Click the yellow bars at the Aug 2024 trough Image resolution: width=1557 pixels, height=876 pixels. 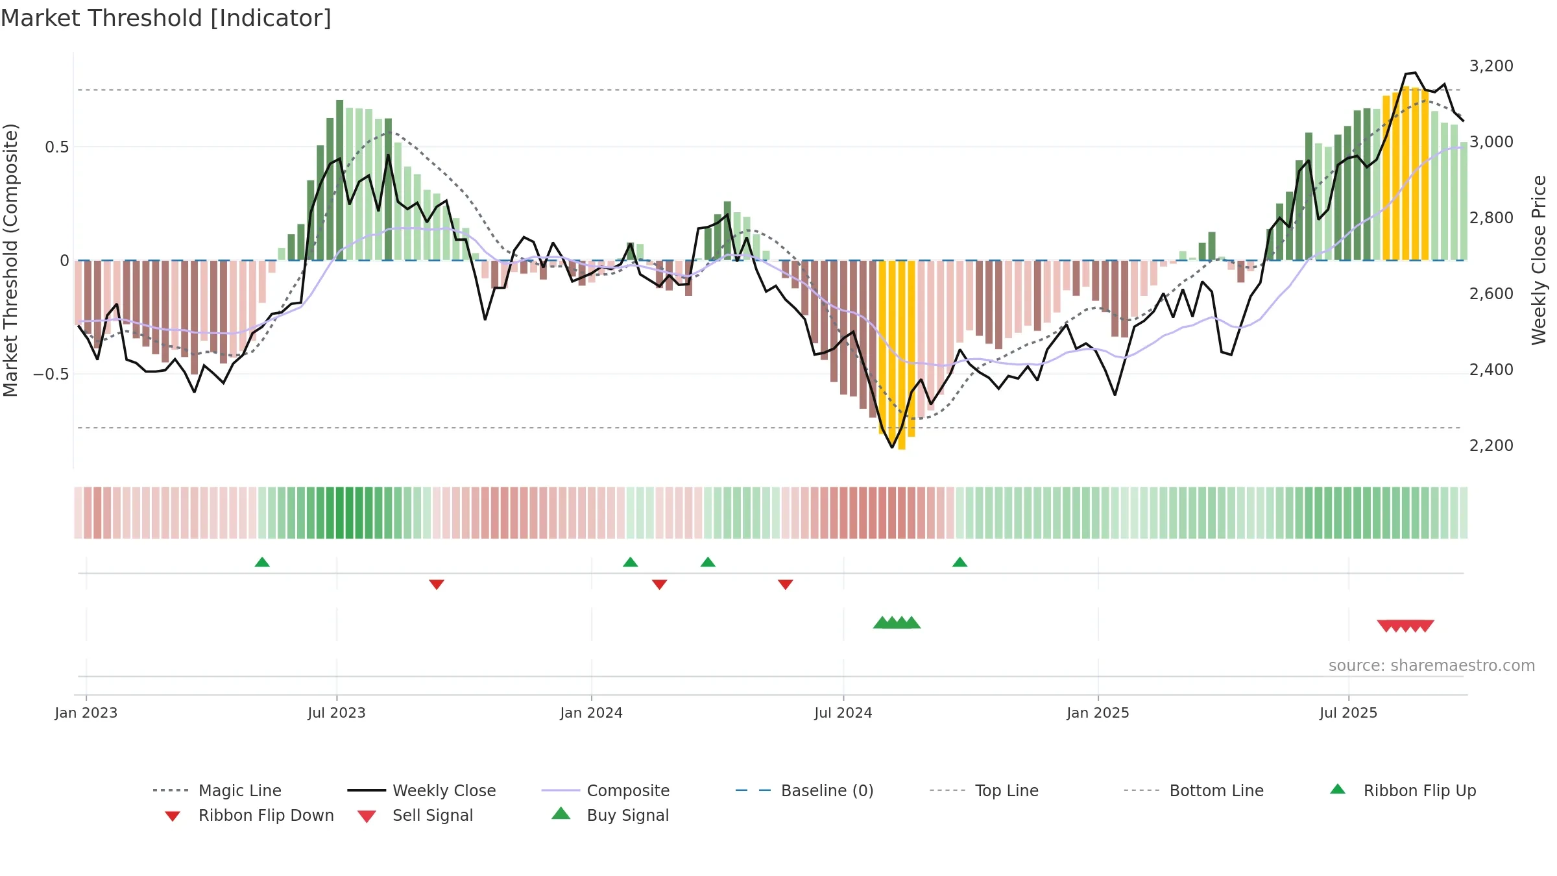point(897,354)
